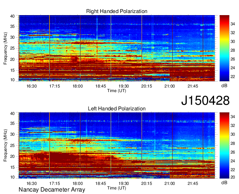
Task: Click the 21:00 time tick of Right Handed plot
Action: [170, 86]
